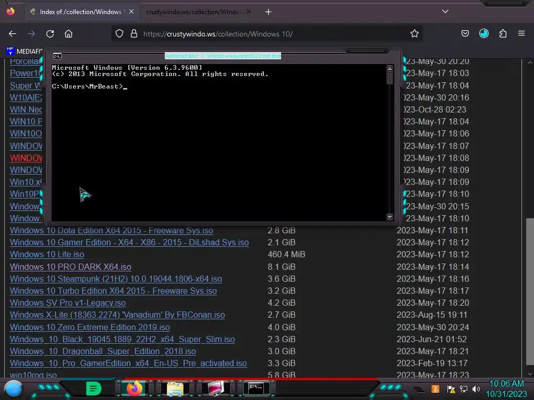Image resolution: width=534 pixels, height=400 pixels.
Task: Open Windows.10.Zero.Extreme.Edition.2019.iso link
Action: tap(90, 327)
